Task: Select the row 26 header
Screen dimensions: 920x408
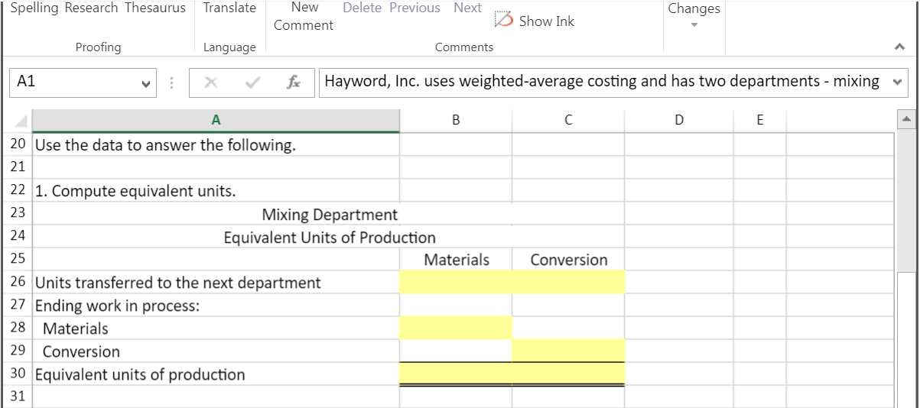Action: coord(18,283)
